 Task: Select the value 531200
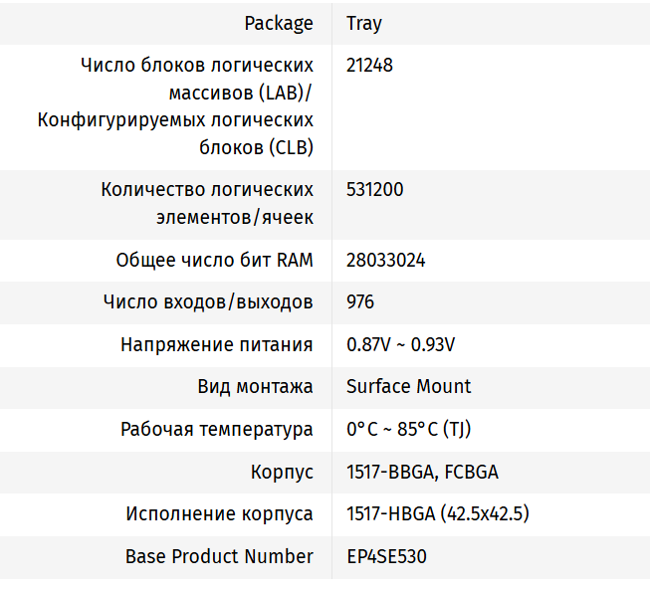(x=375, y=189)
